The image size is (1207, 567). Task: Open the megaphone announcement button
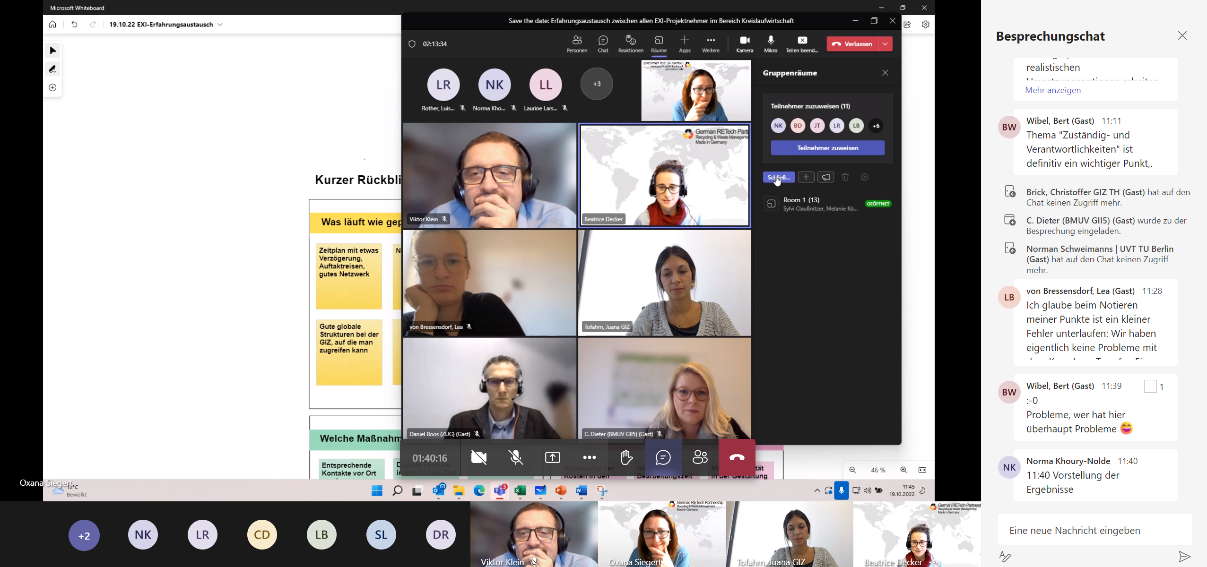(x=826, y=177)
